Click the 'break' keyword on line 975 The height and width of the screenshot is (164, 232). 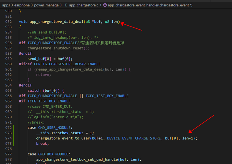(x=41, y=144)
